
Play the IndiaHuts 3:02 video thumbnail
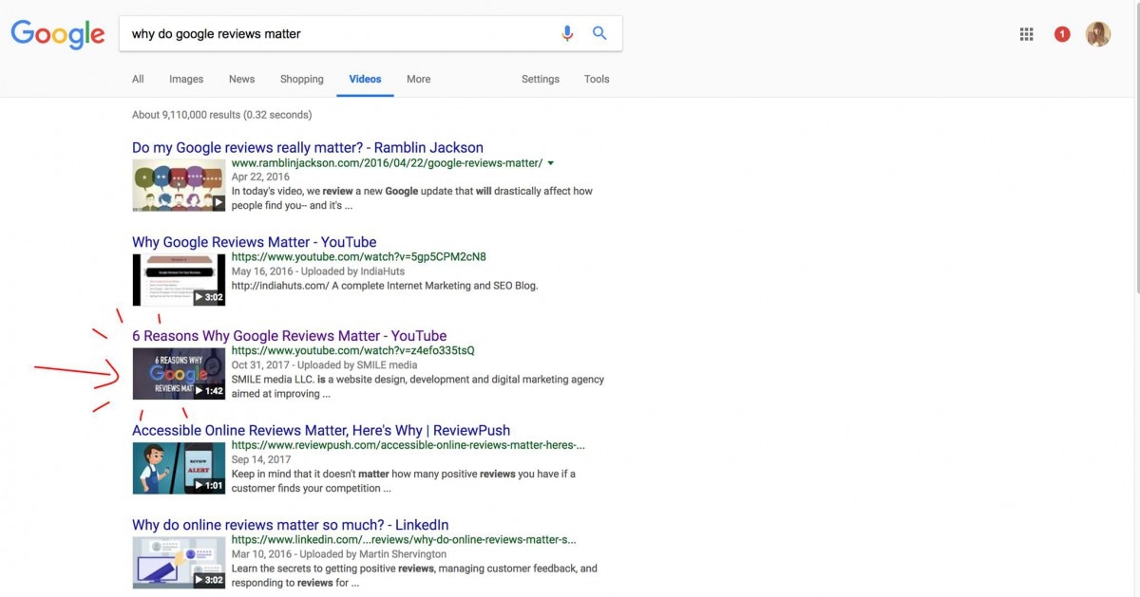click(179, 279)
